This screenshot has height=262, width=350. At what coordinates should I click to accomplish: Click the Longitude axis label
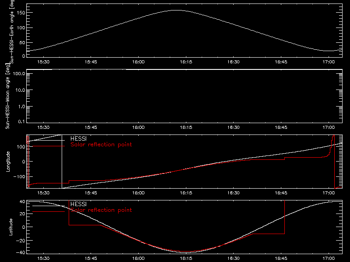click(x=8, y=162)
